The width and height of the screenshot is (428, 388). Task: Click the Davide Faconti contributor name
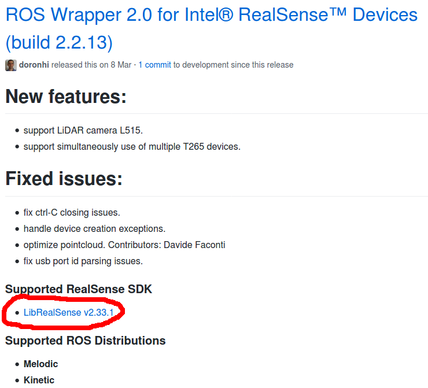point(194,245)
